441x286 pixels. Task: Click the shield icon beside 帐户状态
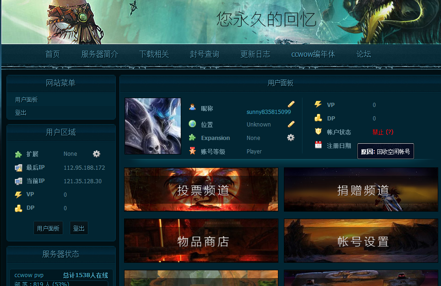318,132
